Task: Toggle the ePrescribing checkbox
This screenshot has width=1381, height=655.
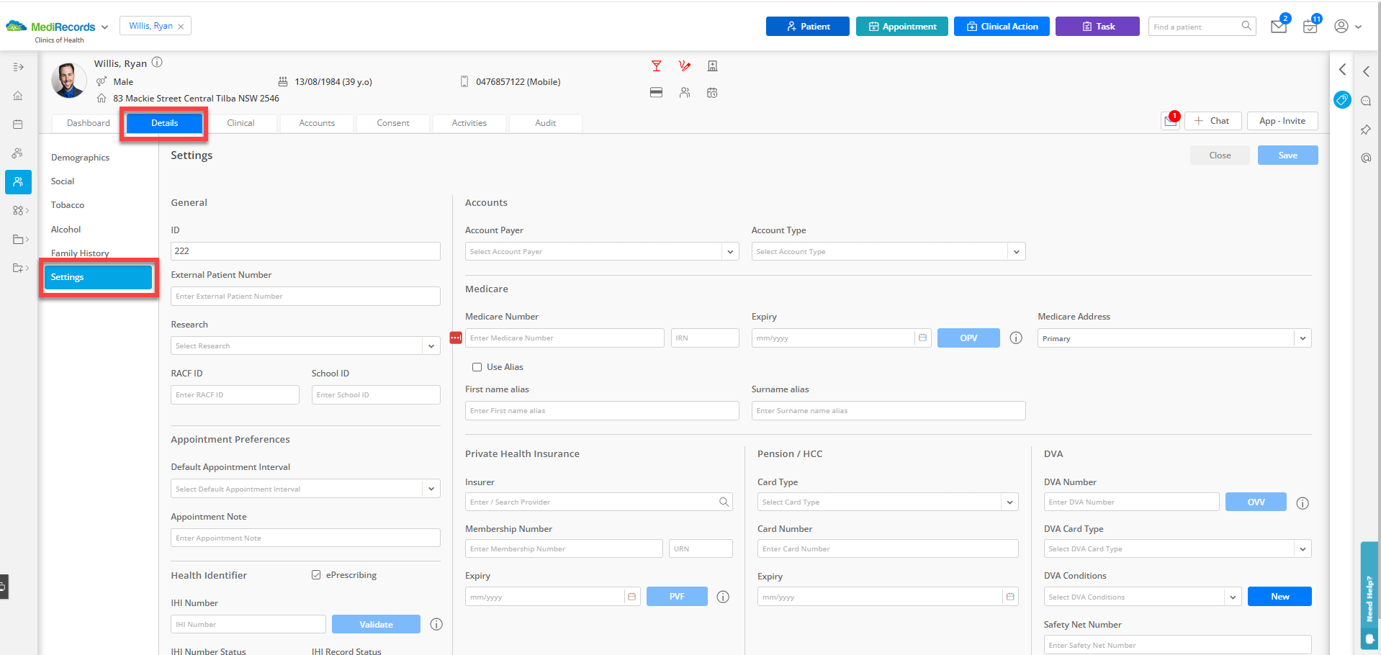Action: 316,574
